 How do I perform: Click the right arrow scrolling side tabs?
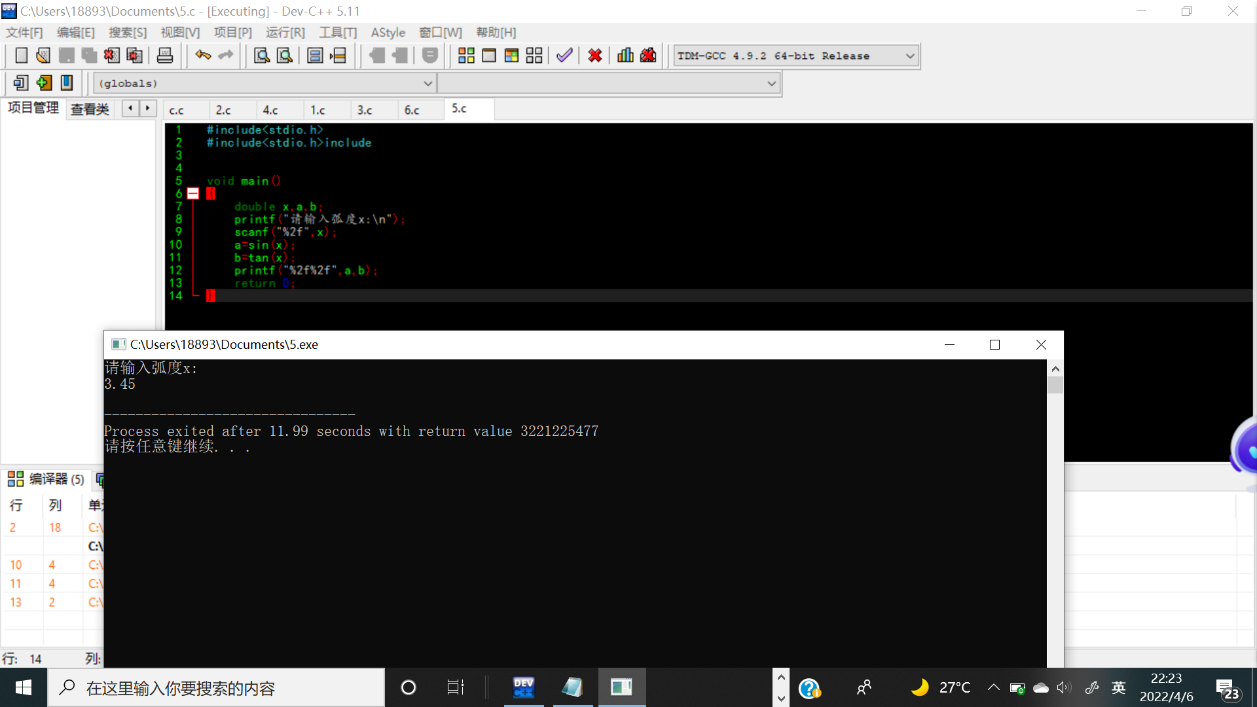coord(148,108)
